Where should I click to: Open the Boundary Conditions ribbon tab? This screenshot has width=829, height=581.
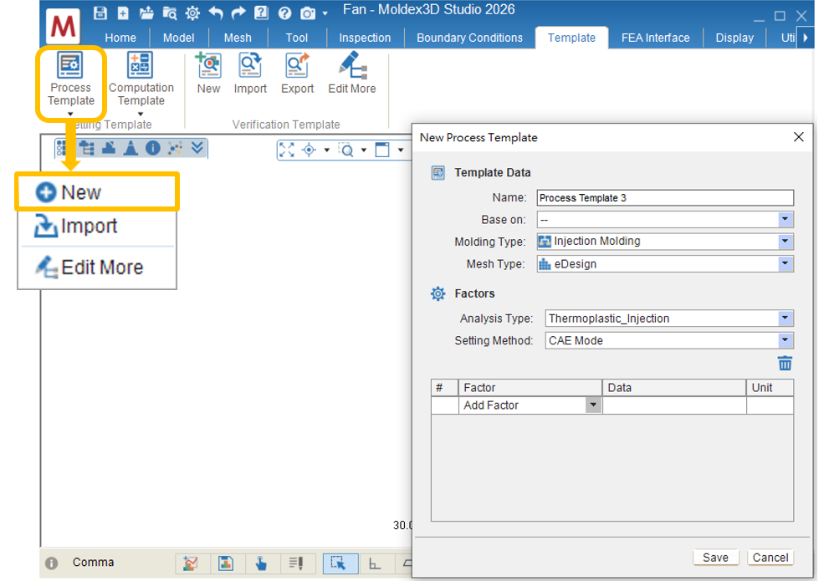(x=469, y=38)
